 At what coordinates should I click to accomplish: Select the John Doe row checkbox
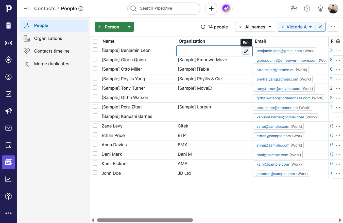coord(95,172)
